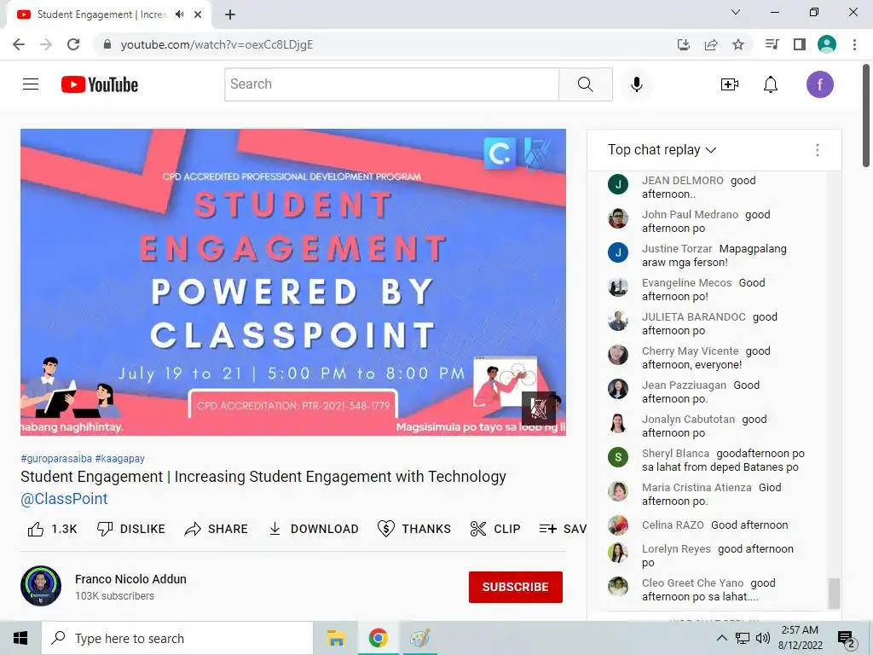Open a new browser tab

[230, 14]
